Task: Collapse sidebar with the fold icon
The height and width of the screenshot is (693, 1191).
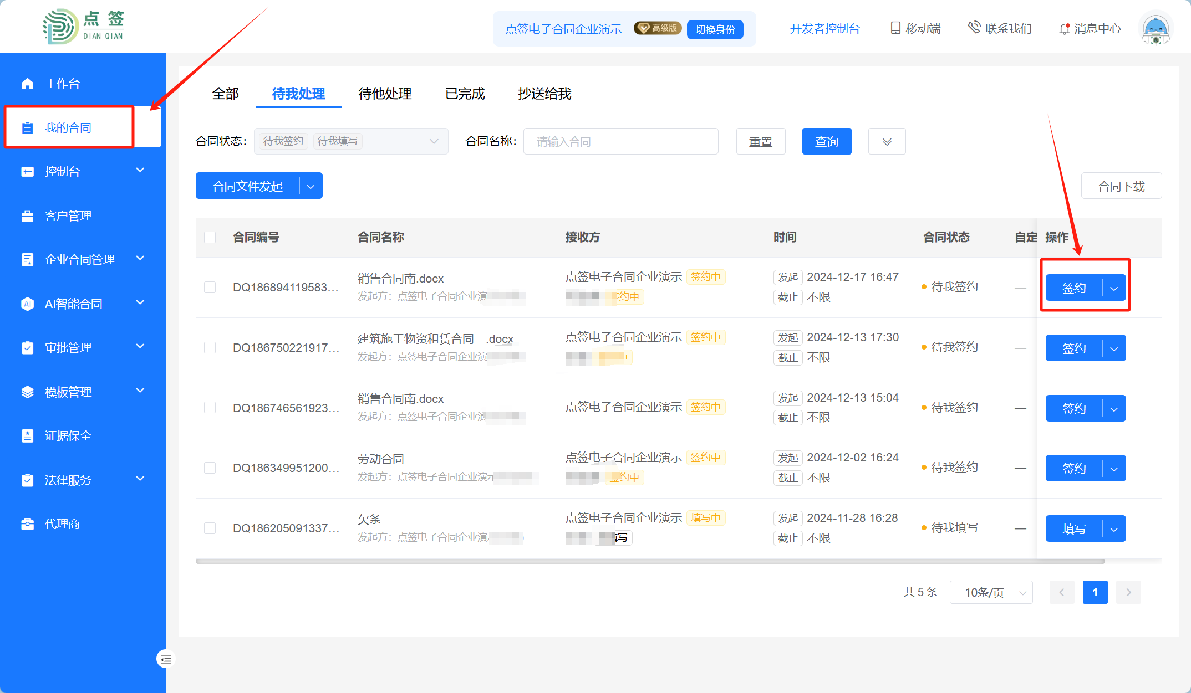Action: click(x=165, y=659)
